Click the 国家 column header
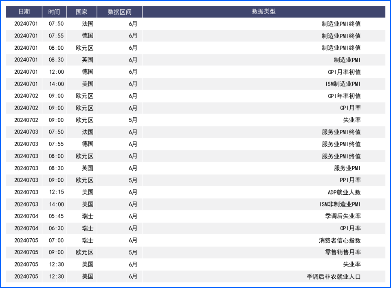 (81, 12)
